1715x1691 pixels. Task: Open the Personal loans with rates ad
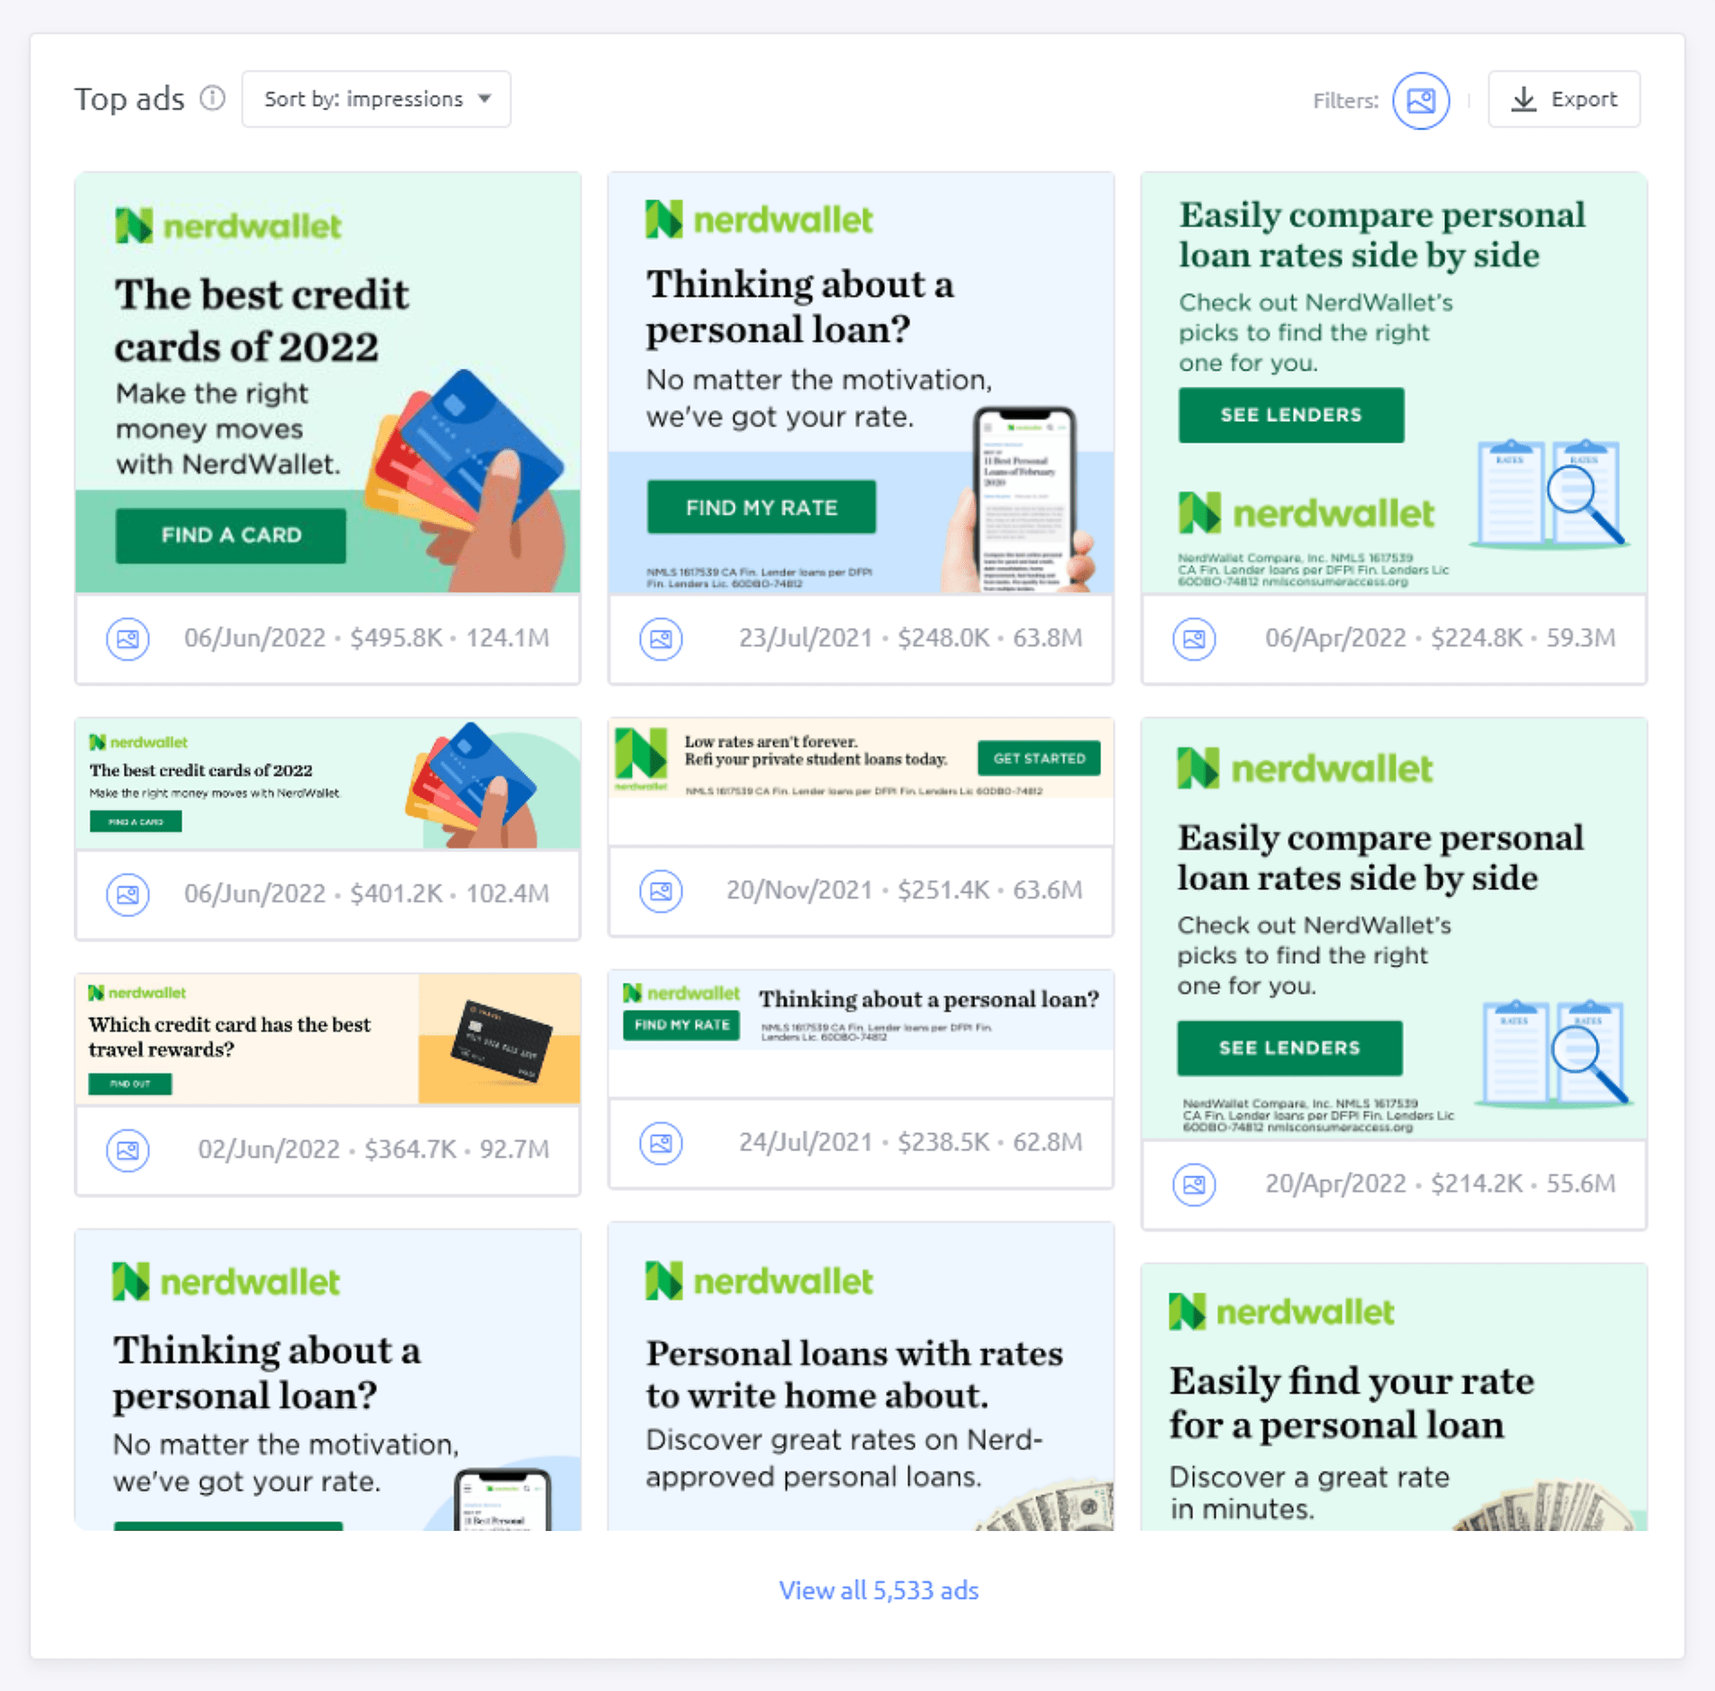point(860,1377)
